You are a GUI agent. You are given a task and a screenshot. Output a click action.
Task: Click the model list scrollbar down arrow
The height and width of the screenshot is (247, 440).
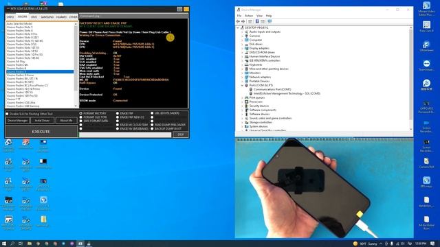(76, 106)
